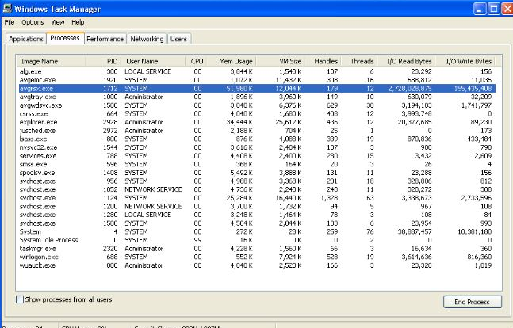Select the avgemc.exe process
Screen dimensions: 513x328
pos(257,80)
